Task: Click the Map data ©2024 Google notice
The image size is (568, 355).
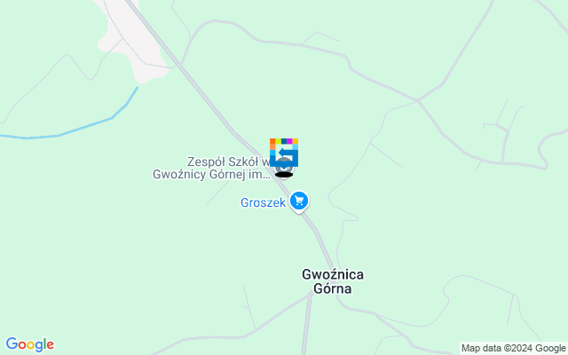Action: click(513, 349)
